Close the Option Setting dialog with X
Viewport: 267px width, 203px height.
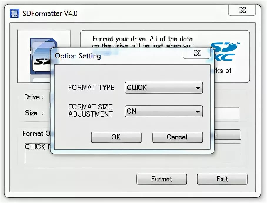pyautogui.click(x=197, y=53)
